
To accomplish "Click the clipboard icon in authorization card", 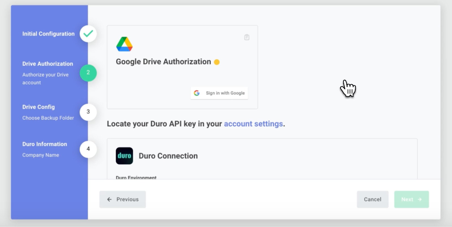I will 247,37.
